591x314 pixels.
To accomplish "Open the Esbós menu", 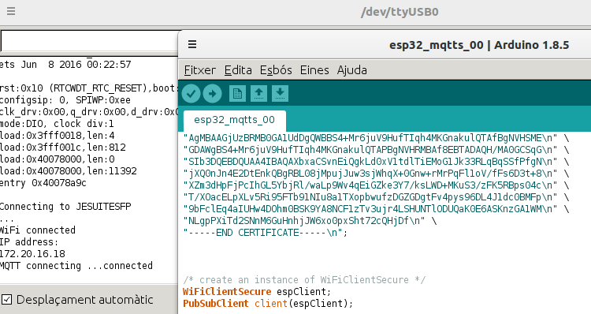I will [x=276, y=70].
